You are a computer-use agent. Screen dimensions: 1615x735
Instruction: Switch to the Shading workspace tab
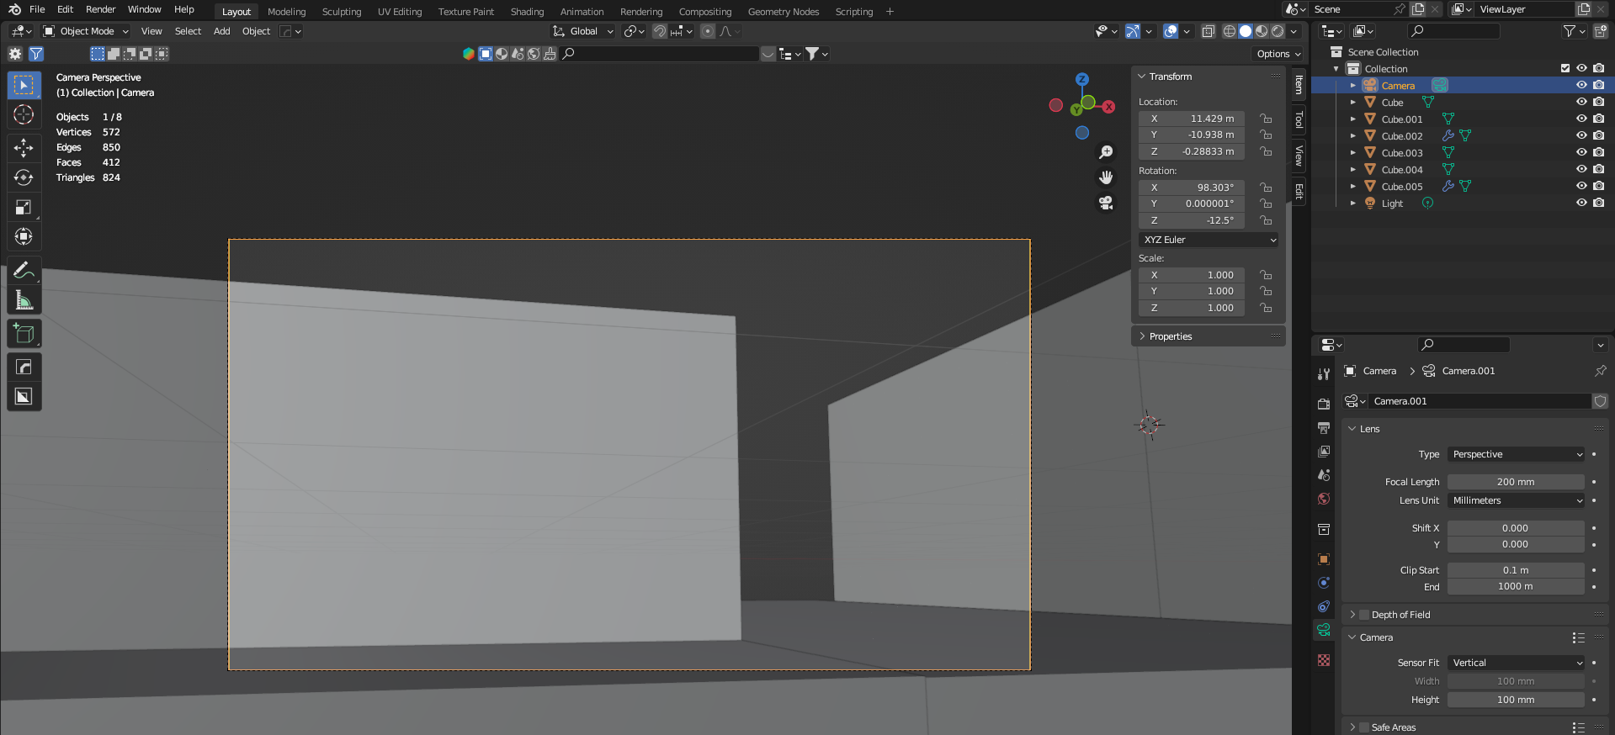[527, 12]
